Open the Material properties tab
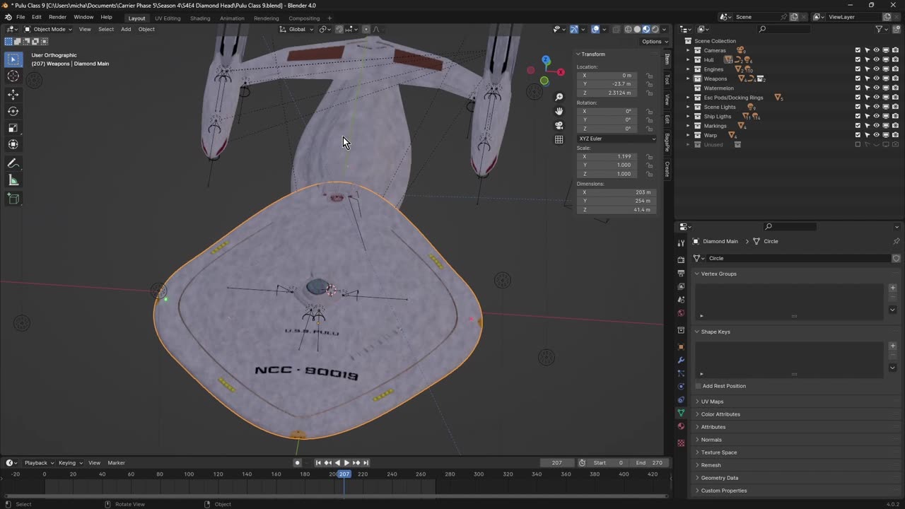The height and width of the screenshot is (509, 905). point(681,426)
